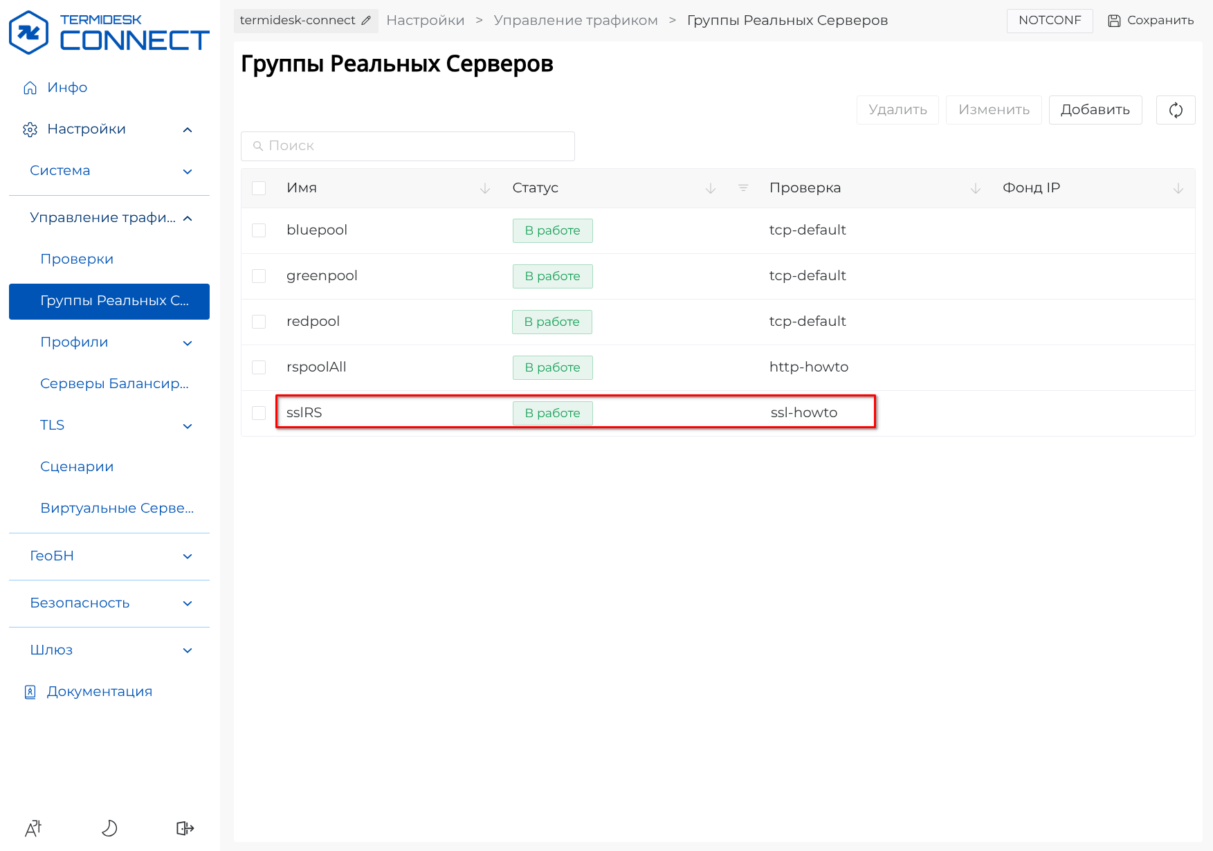Click the refresh table icon

coord(1175,110)
